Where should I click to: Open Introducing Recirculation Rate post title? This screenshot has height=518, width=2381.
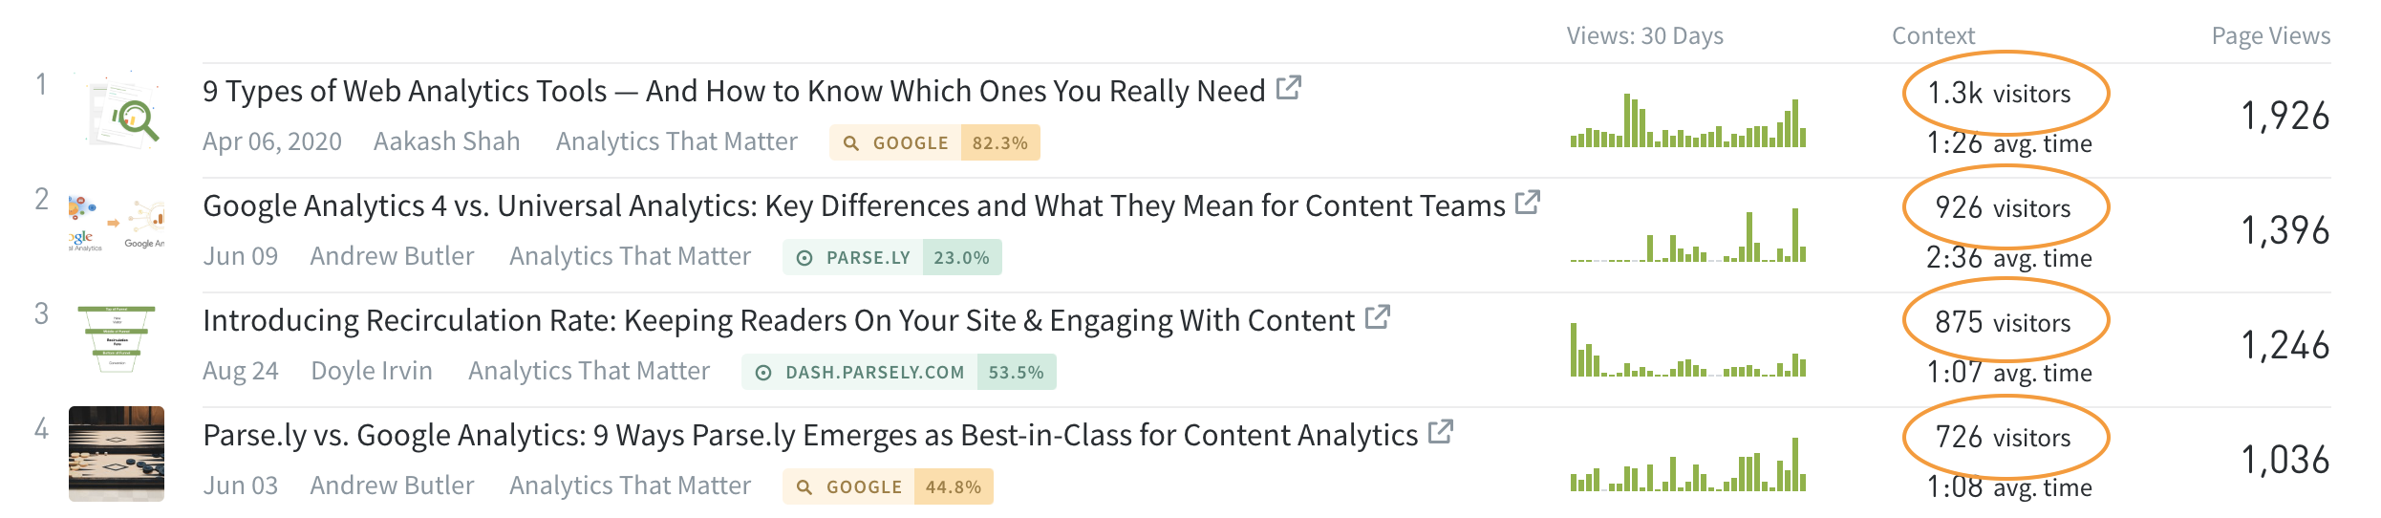pos(779,320)
